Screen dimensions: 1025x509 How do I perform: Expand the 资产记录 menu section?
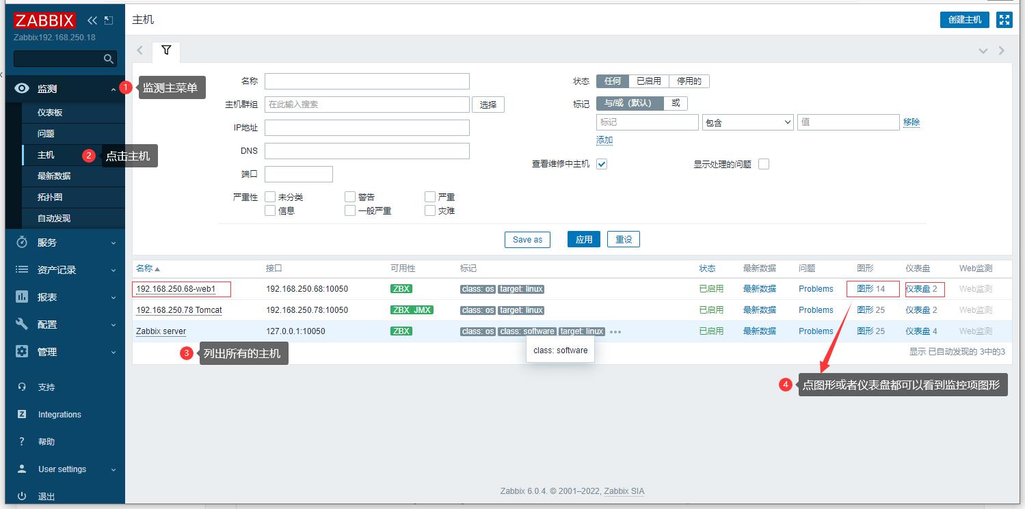[x=114, y=271]
